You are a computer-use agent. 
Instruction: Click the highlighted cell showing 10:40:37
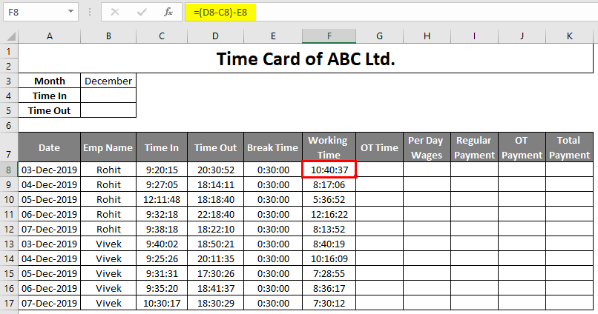click(x=329, y=170)
